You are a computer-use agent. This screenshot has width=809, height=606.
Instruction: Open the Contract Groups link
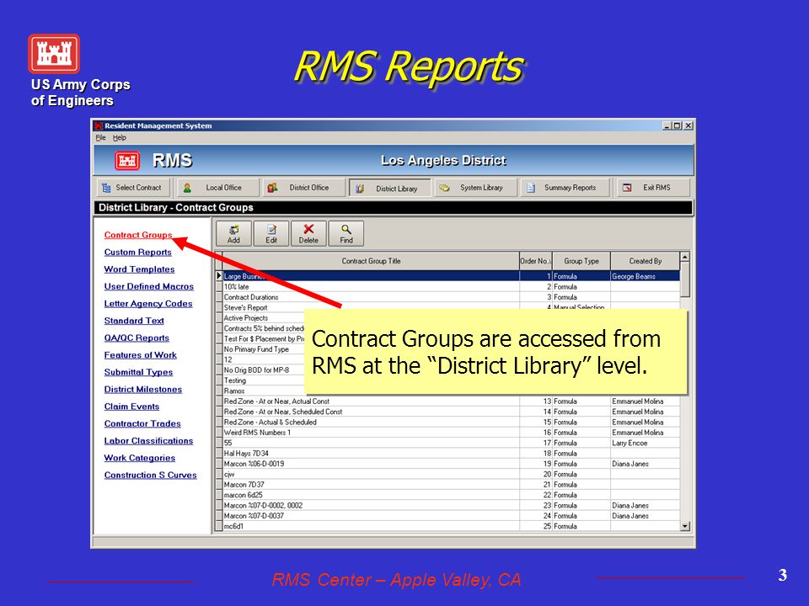click(x=137, y=235)
